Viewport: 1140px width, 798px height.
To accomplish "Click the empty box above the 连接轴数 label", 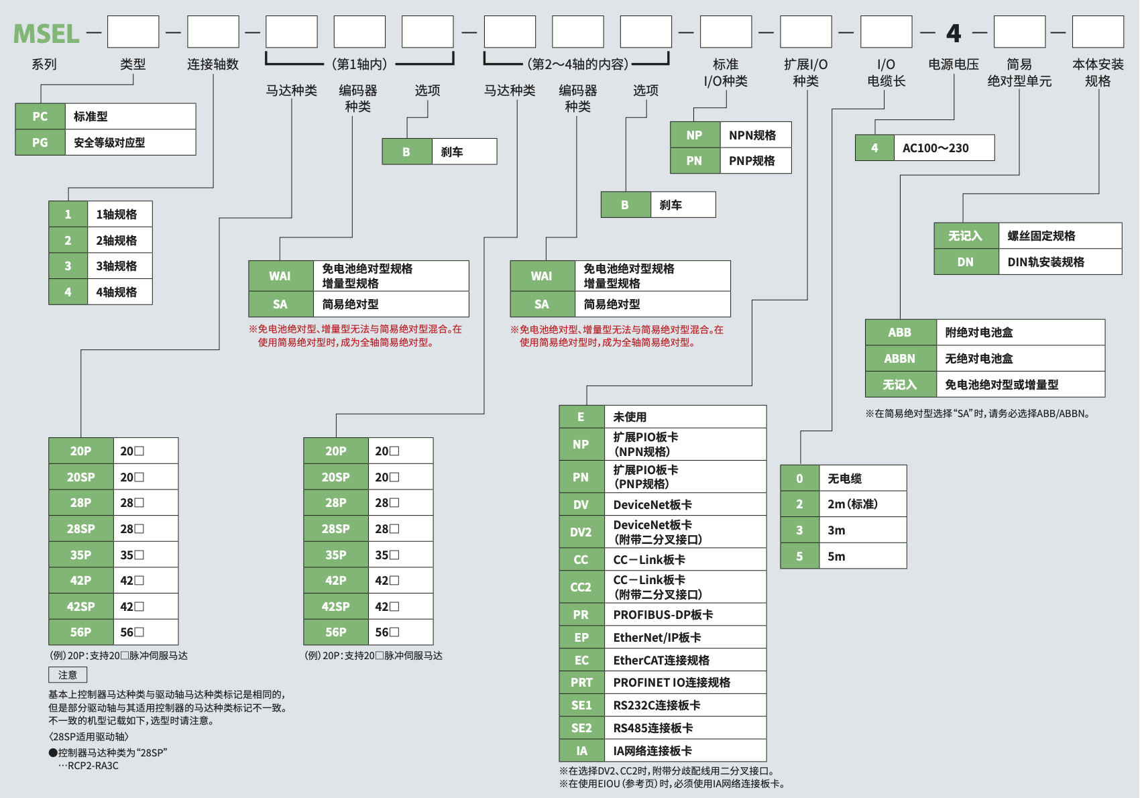I will 213,32.
